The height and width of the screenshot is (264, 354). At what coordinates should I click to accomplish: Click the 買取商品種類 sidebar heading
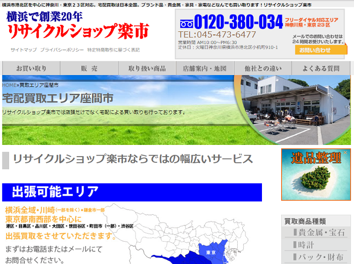click(305, 221)
